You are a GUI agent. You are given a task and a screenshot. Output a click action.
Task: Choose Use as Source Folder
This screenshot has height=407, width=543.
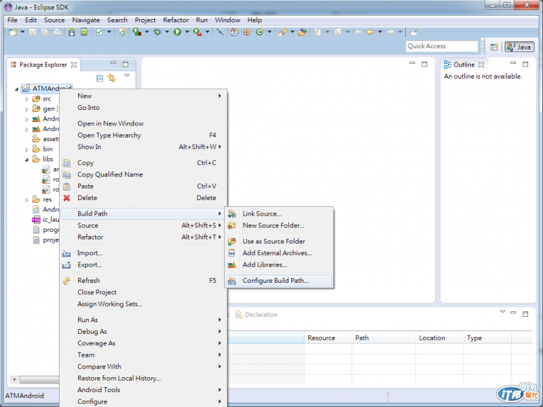tap(279, 241)
